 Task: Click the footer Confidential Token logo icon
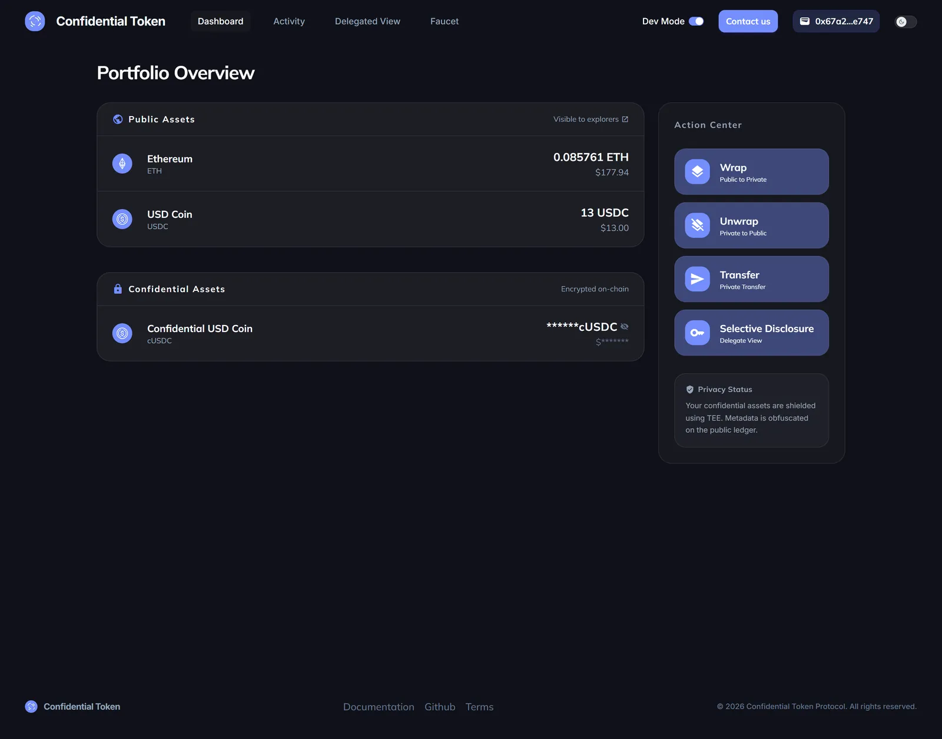click(x=31, y=707)
